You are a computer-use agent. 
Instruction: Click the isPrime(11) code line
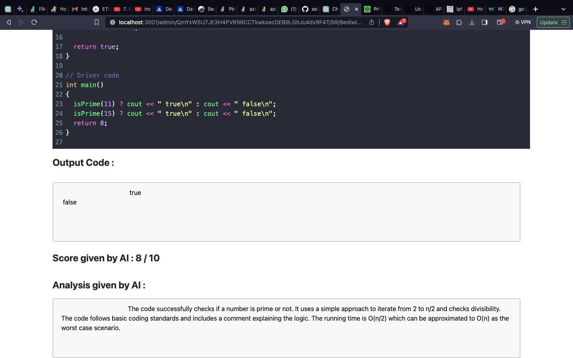175,104
